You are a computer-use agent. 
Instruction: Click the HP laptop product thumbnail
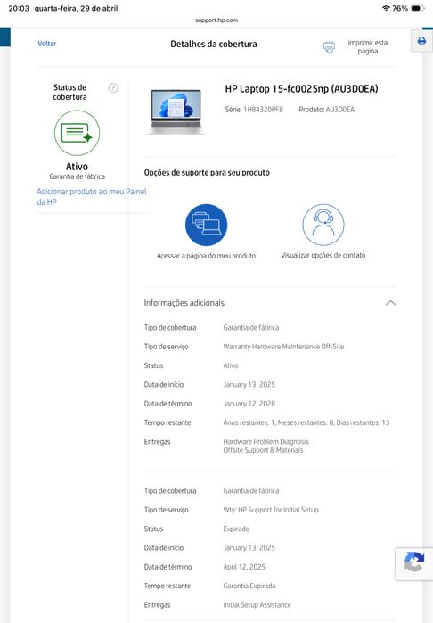point(176,112)
